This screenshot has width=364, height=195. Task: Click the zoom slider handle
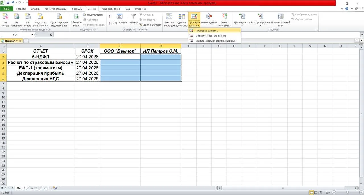pyautogui.click(x=347, y=193)
